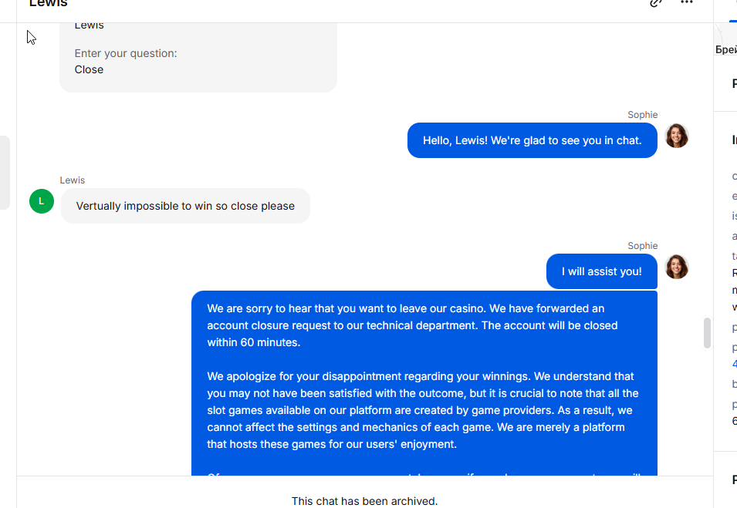Click the 'Lewis' chat title in header
This screenshot has height=508, width=737.
pyautogui.click(x=48, y=4)
